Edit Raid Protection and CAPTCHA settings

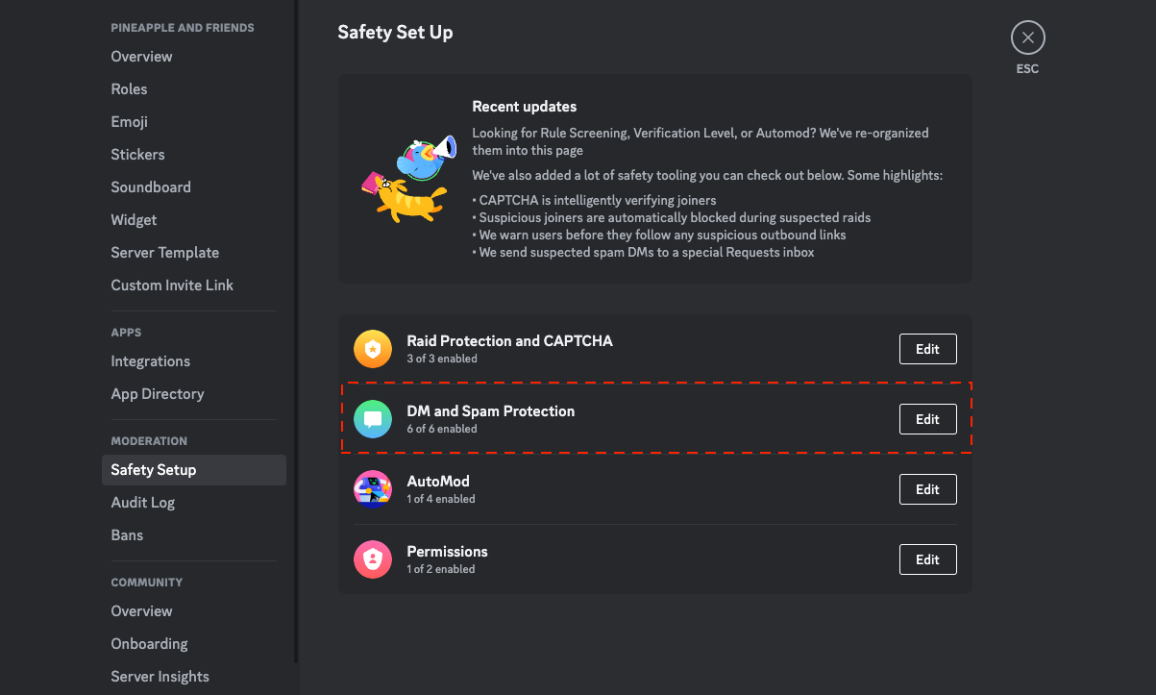pos(927,349)
